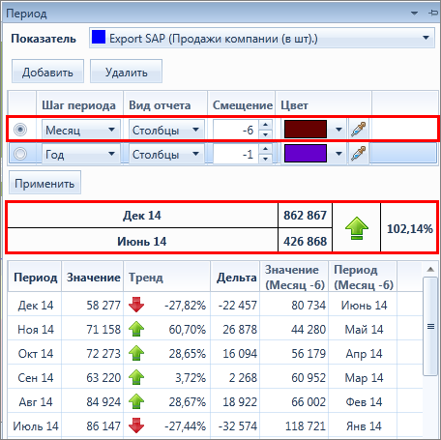Click red down trend arrow for Дек 14
This screenshot has height=440, width=441.
pyautogui.click(x=136, y=305)
